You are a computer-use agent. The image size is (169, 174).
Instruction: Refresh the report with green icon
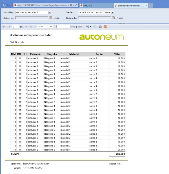tap(95, 27)
